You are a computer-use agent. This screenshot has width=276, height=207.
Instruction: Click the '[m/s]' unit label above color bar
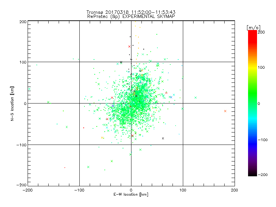[254, 28]
